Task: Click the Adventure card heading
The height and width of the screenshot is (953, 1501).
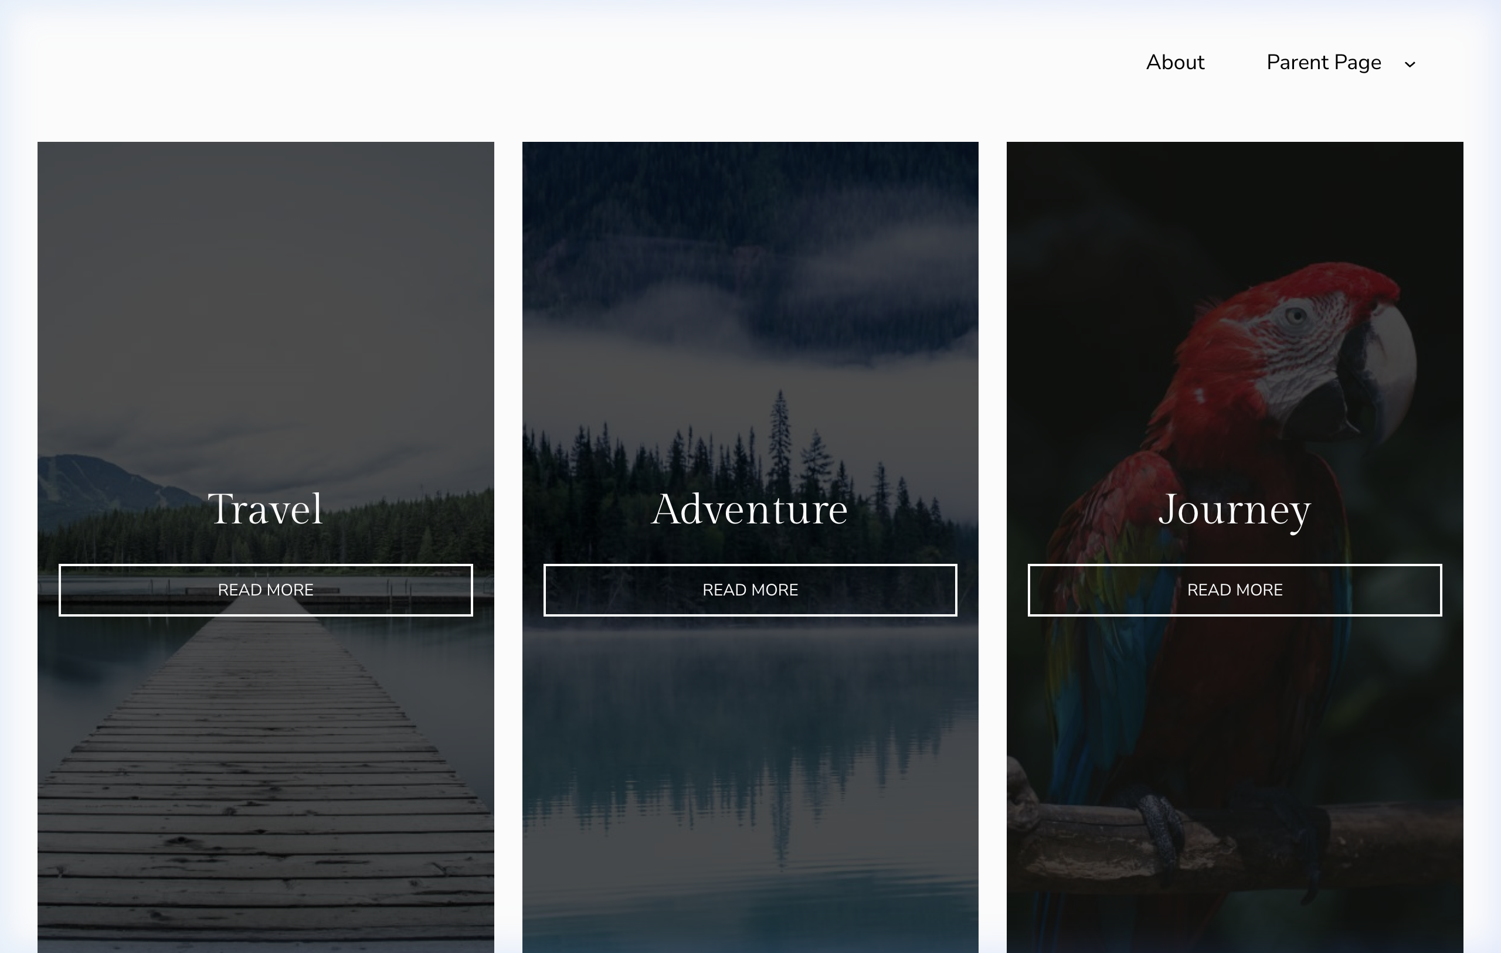Action: [x=750, y=509]
